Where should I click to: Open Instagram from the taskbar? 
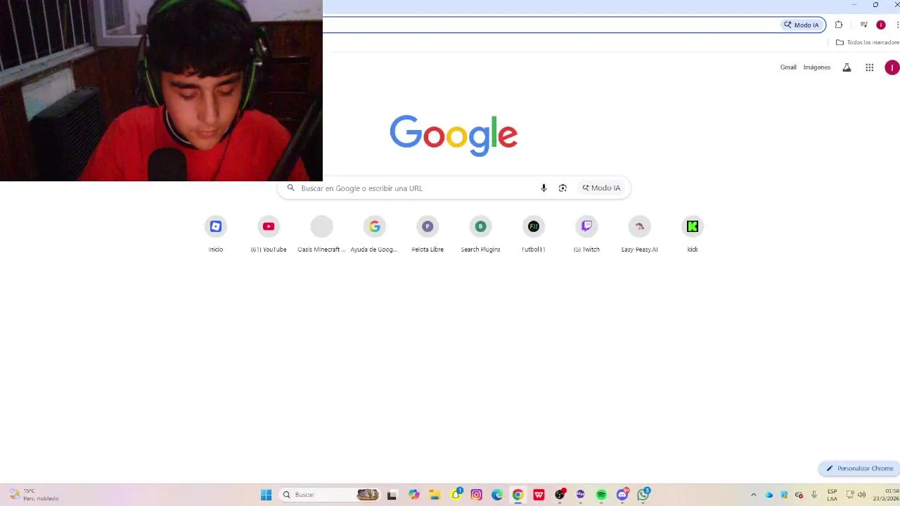coord(476,495)
